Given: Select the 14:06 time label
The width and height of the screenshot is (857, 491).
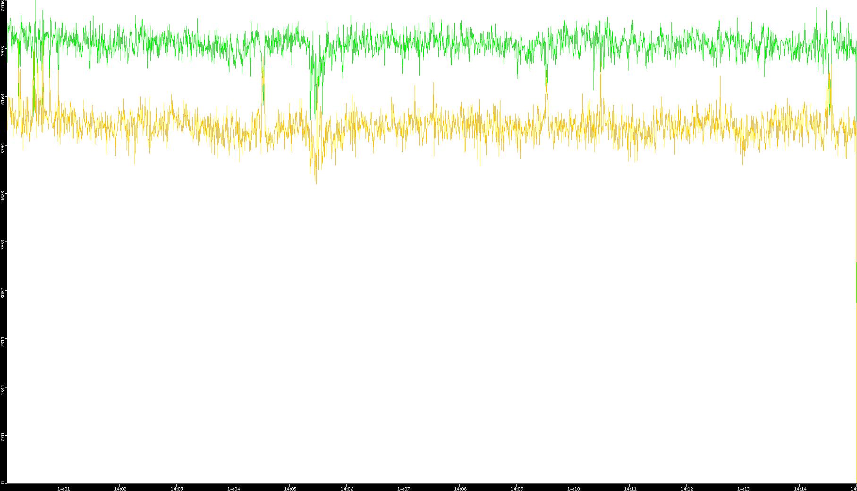Looking at the screenshot, I should click(x=347, y=489).
